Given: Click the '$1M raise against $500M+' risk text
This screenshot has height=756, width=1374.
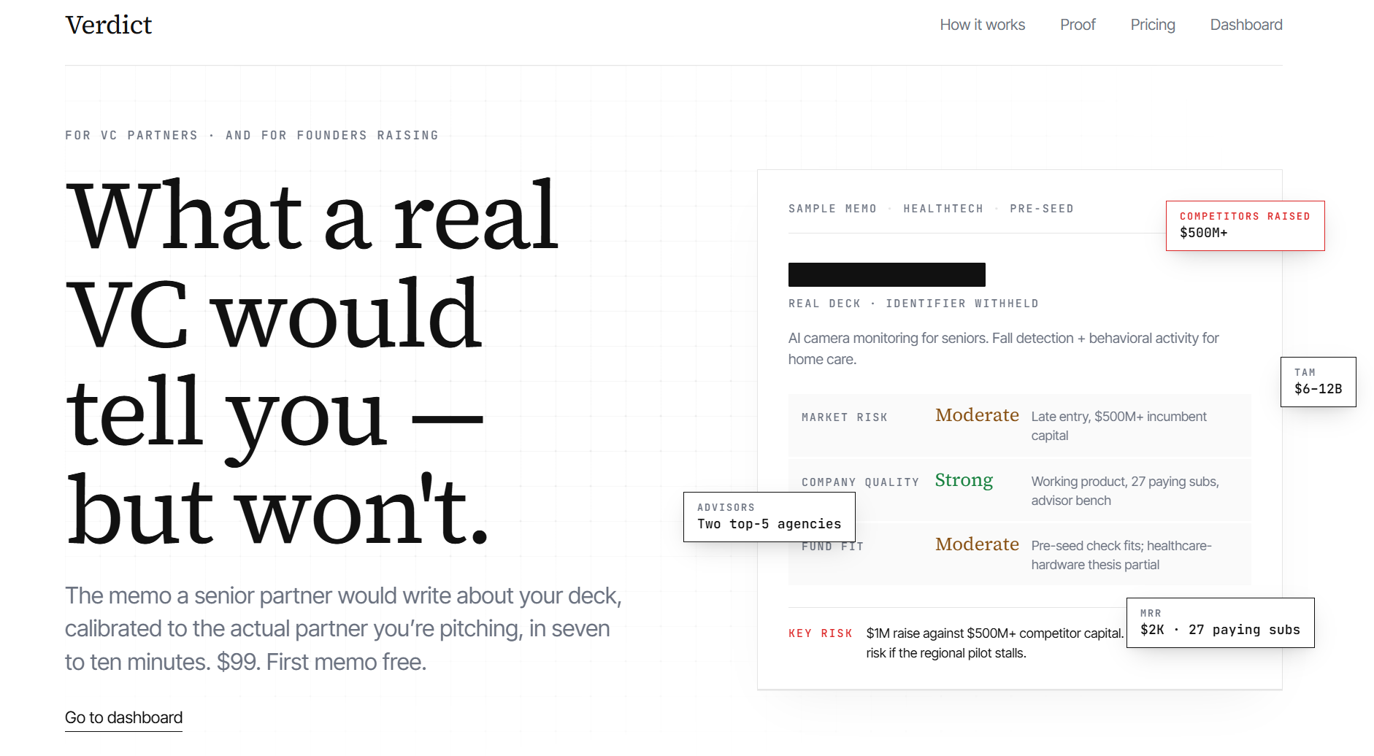Looking at the screenshot, I should [x=994, y=643].
